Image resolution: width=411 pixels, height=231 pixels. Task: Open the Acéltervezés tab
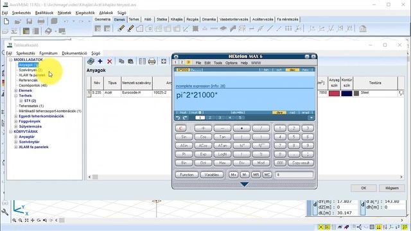263,19
